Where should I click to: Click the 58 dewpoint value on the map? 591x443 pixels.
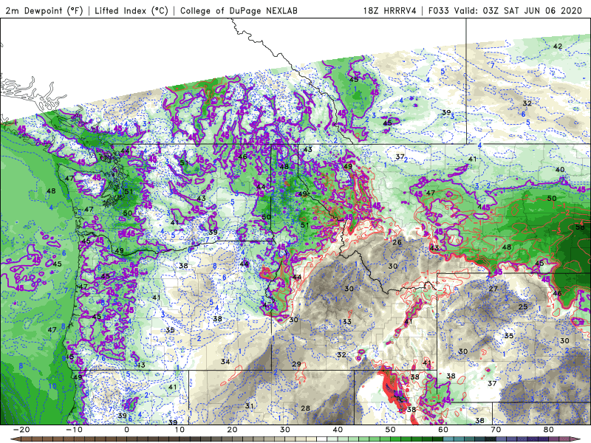click(x=580, y=227)
